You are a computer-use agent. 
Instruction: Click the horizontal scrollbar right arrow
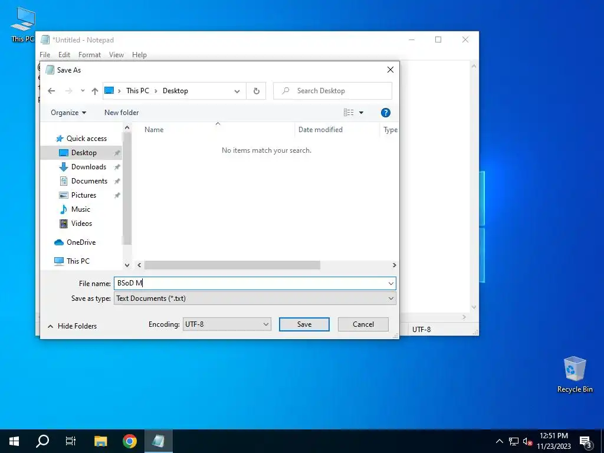pyautogui.click(x=394, y=265)
